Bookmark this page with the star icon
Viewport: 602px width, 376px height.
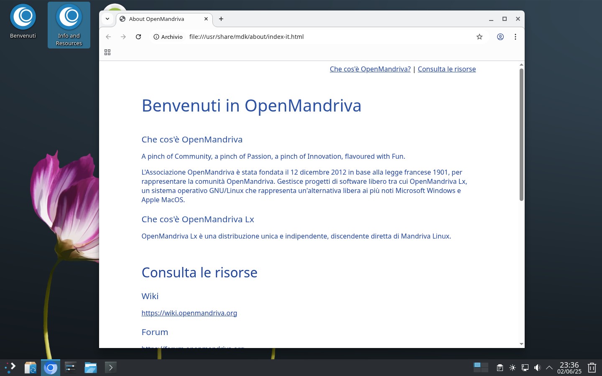480,37
